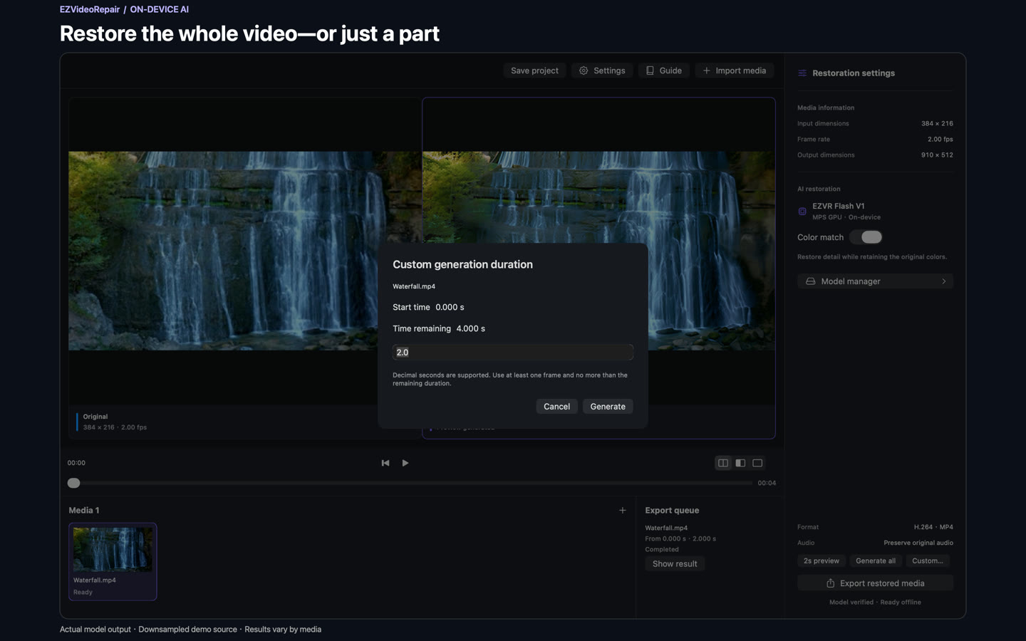Click the Preserve original audio value

918,543
